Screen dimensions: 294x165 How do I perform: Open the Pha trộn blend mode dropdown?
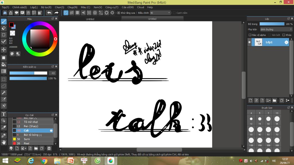[x=276, y=30]
